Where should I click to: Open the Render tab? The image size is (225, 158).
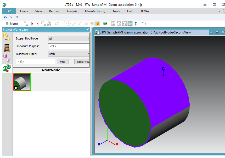(x=54, y=11)
